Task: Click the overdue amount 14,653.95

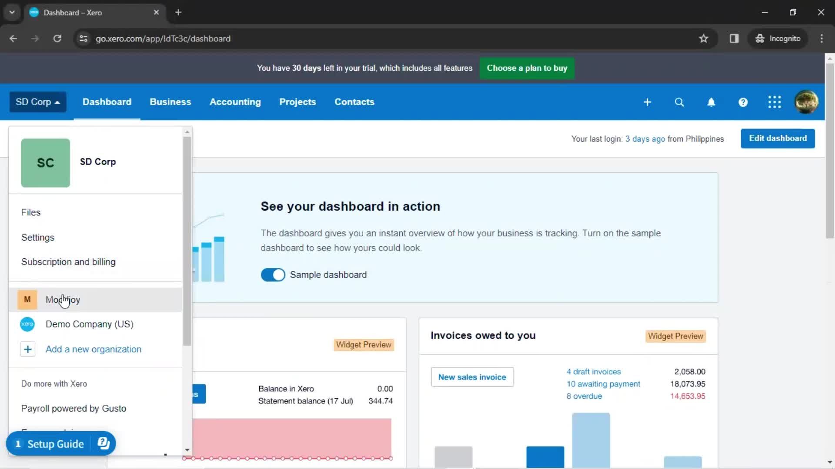Action: (688, 396)
